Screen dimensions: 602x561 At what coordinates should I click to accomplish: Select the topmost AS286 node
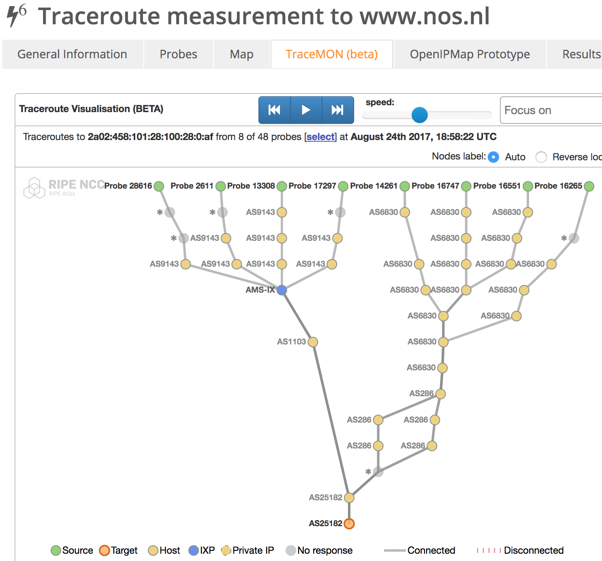[441, 394]
